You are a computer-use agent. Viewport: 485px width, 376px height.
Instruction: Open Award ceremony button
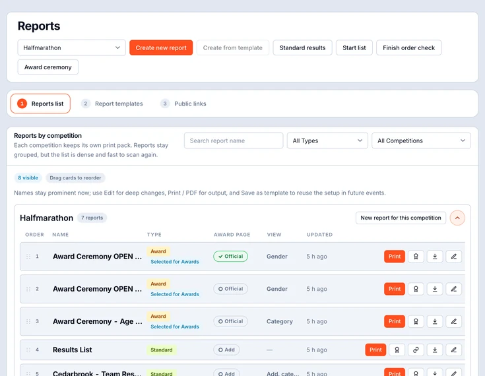coord(48,67)
